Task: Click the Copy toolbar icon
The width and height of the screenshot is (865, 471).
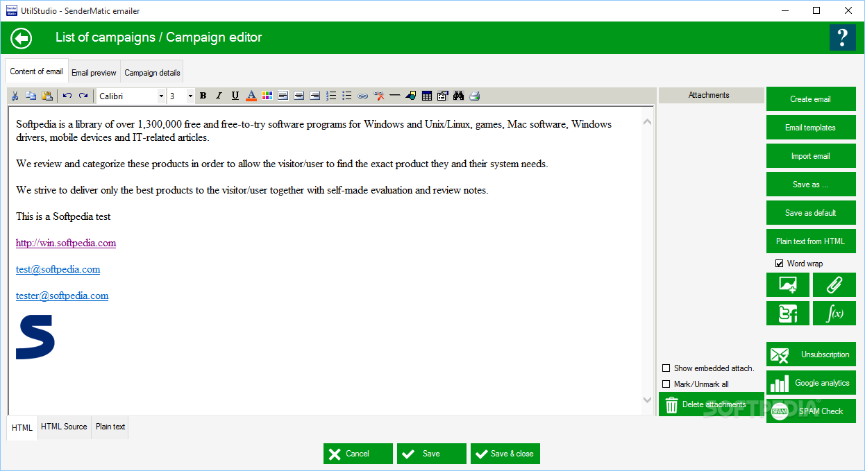Action: pyautogui.click(x=31, y=96)
